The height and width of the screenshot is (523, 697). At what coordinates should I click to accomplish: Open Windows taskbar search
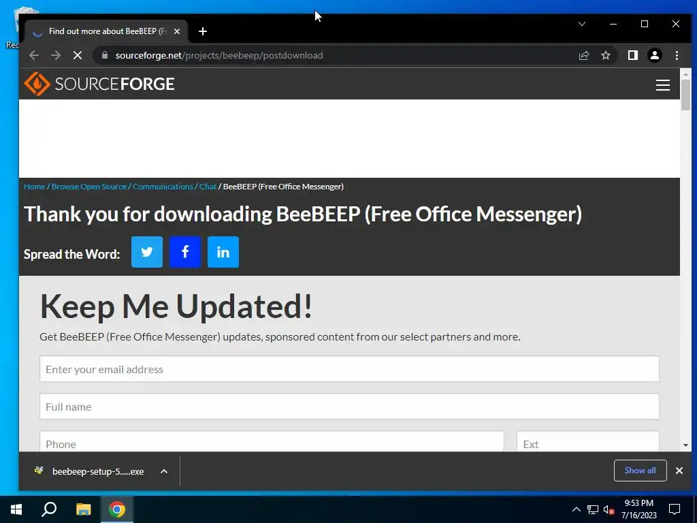coord(49,509)
